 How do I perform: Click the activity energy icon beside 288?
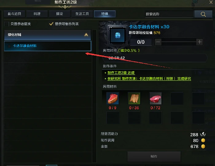click(x=203, y=134)
